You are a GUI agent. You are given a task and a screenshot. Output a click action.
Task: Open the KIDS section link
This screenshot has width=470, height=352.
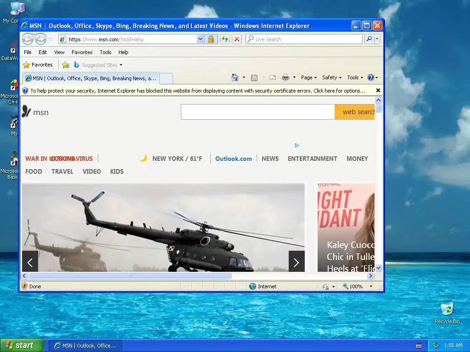click(x=117, y=171)
